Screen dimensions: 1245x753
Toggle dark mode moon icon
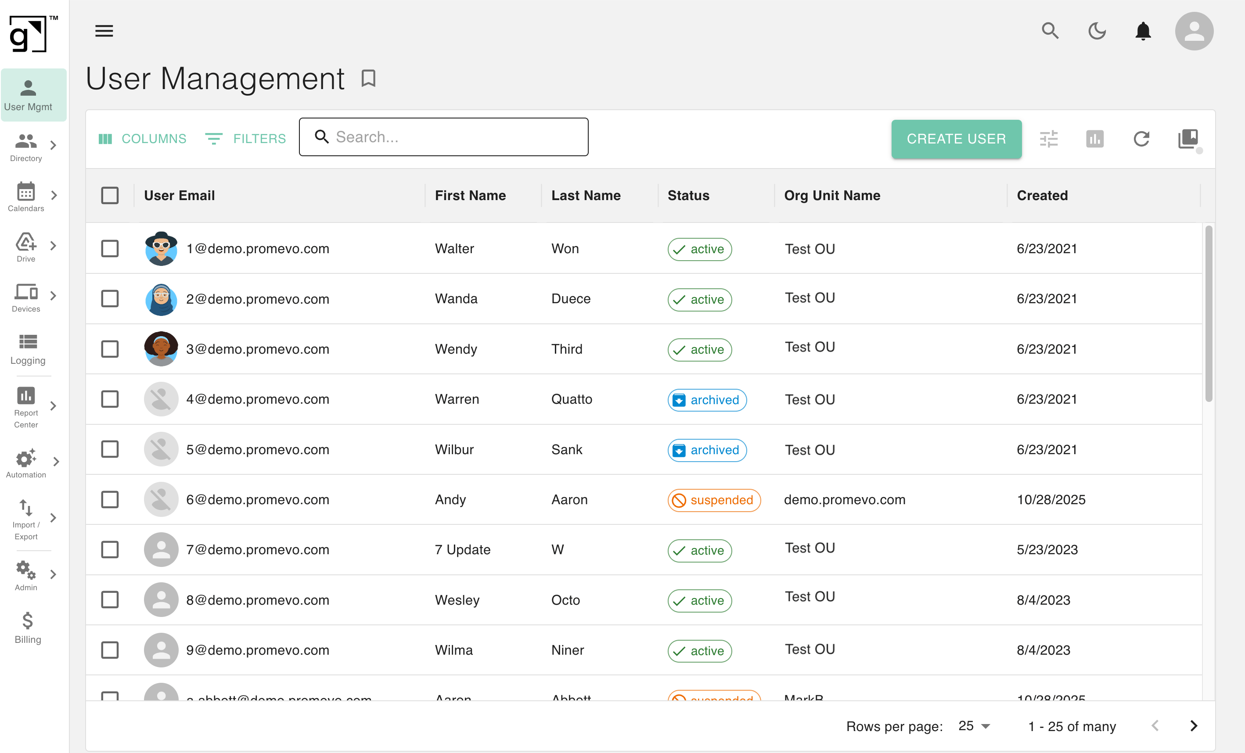coord(1097,31)
